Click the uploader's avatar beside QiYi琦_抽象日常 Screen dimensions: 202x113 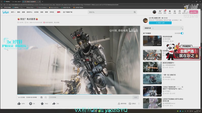point(145,21)
